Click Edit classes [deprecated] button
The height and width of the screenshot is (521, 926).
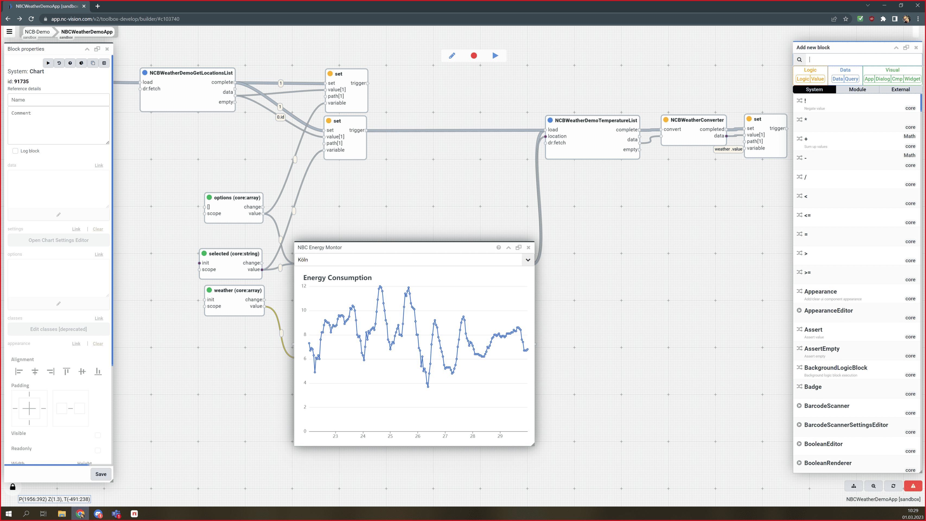[x=59, y=329]
